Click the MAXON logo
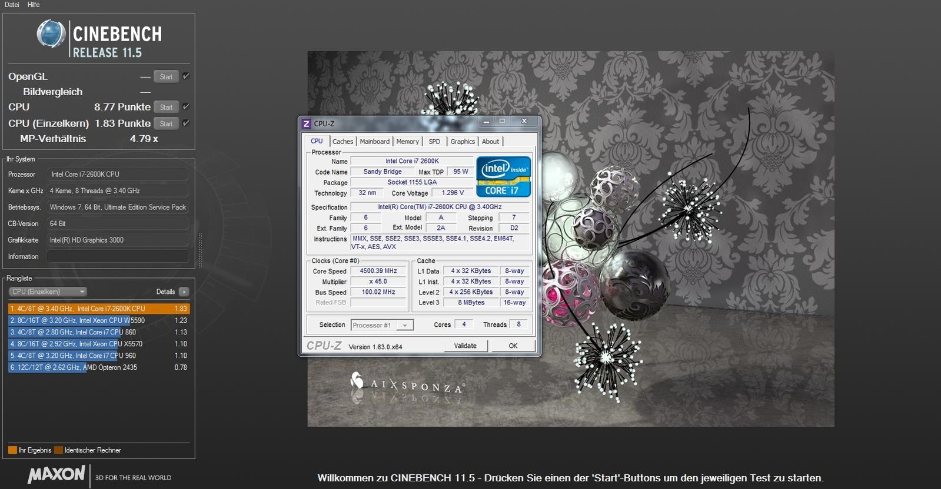The image size is (941, 489). [x=56, y=474]
